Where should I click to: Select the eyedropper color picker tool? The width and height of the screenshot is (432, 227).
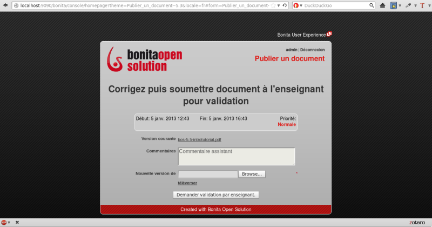point(408,5)
